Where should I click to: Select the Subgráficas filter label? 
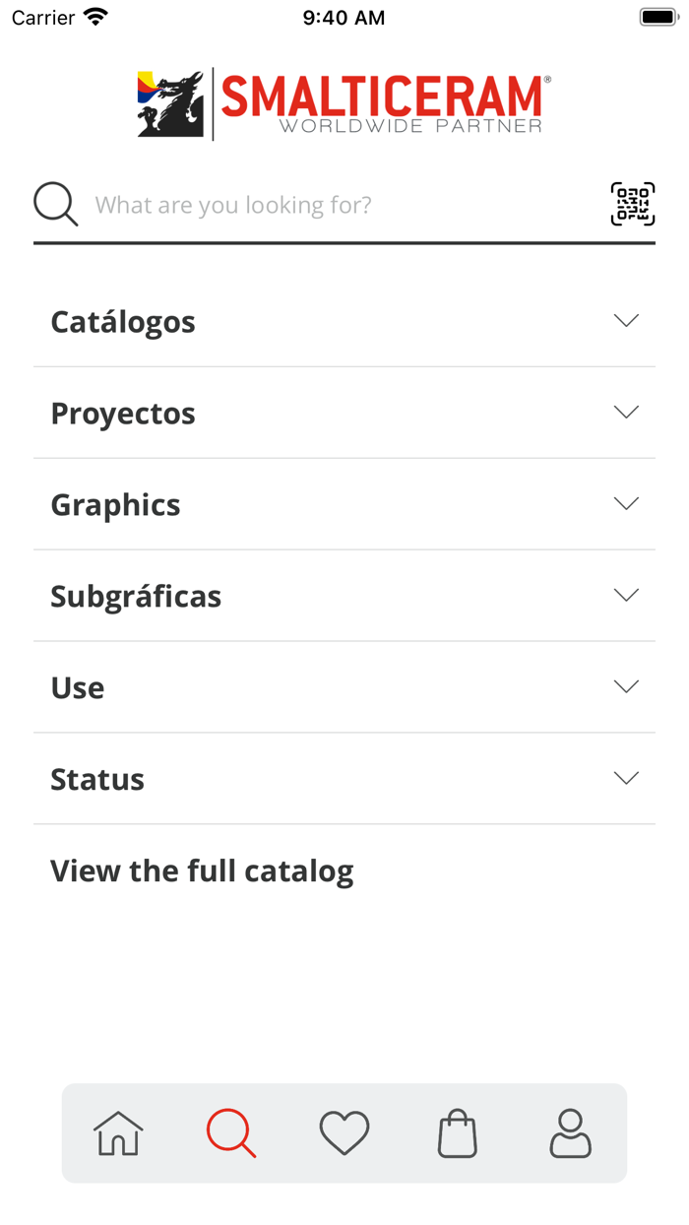point(136,597)
